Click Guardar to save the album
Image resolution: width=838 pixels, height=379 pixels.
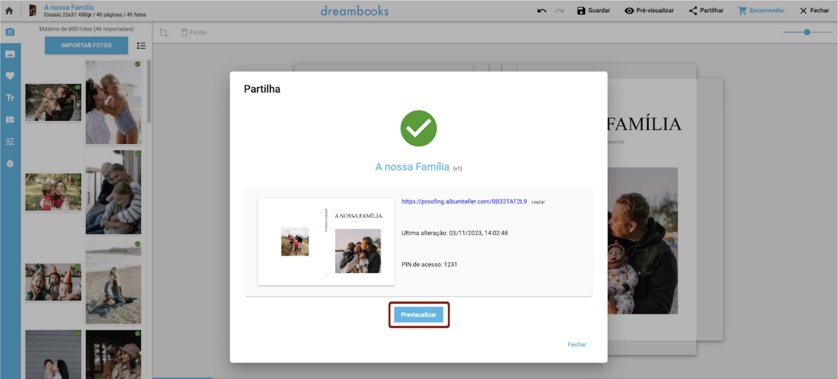pyautogui.click(x=593, y=10)
